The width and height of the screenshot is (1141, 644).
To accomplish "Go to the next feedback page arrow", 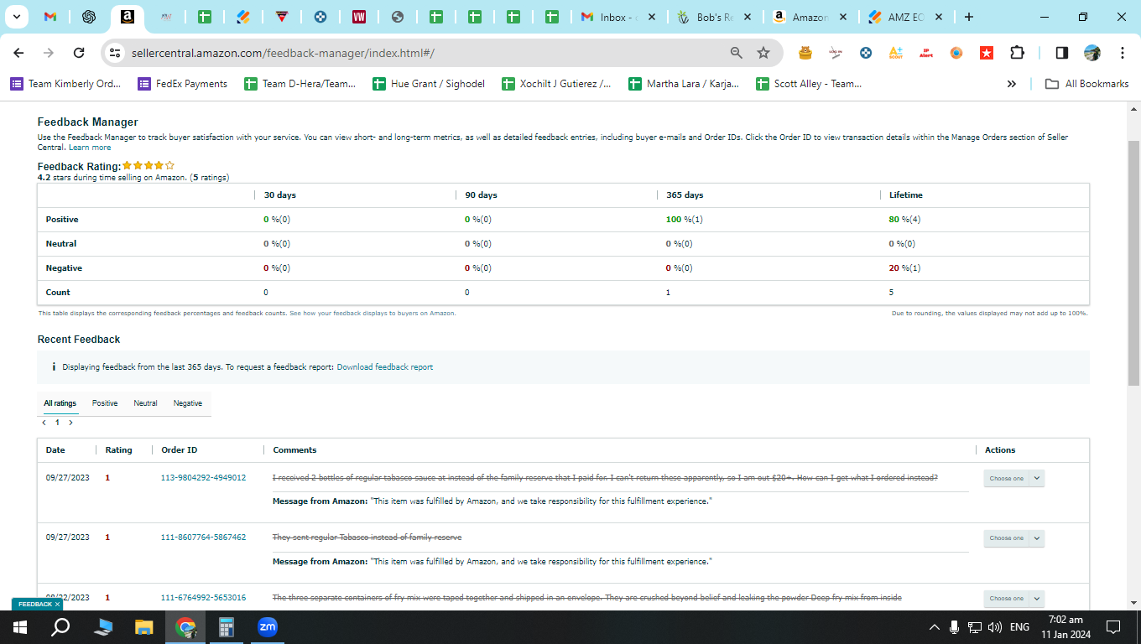I will pos(70,423).
